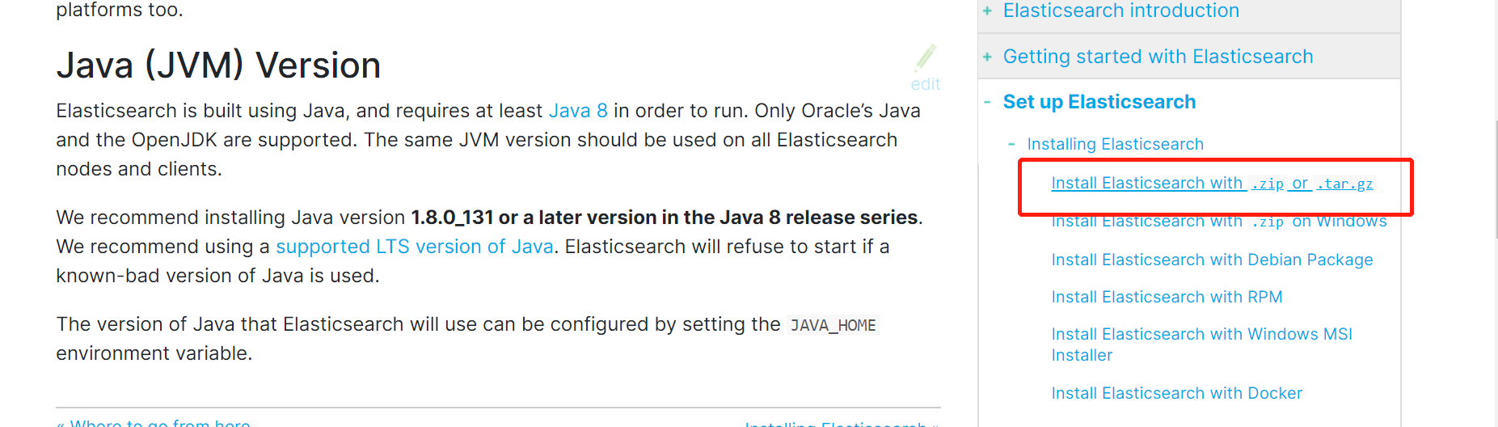Expand the Getting started with Elasticsearch section

point(987,57)
